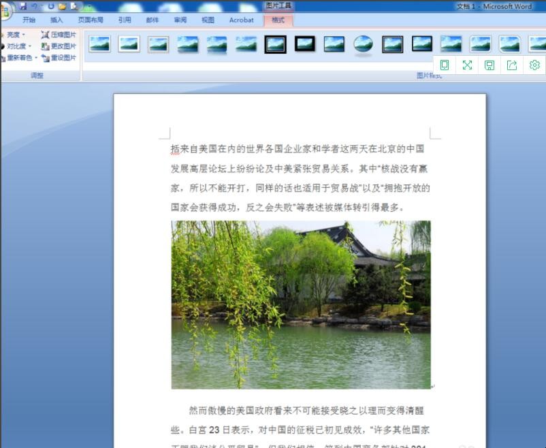This screenshot has height=448, width=546.
Task: Open the Brightness (亮度) dropdown
Action: [15, 35]
